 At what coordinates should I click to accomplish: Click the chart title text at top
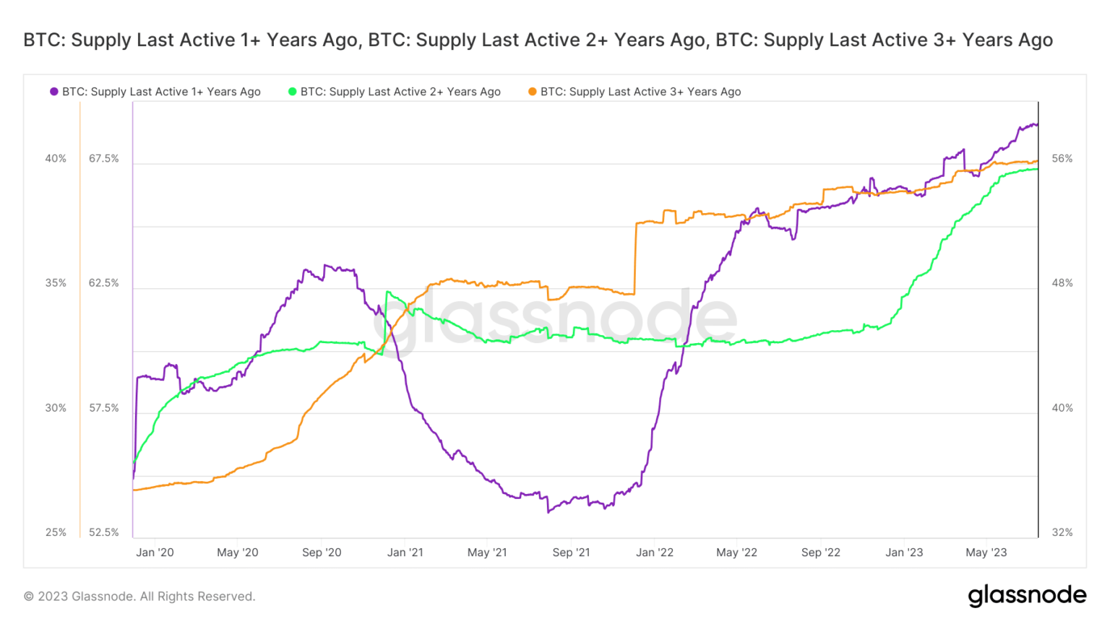[538, 40]
